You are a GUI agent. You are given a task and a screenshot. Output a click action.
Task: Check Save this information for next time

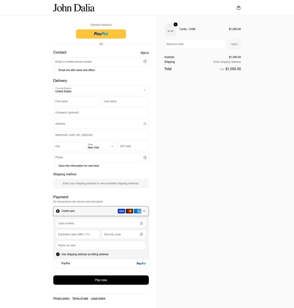55,166
